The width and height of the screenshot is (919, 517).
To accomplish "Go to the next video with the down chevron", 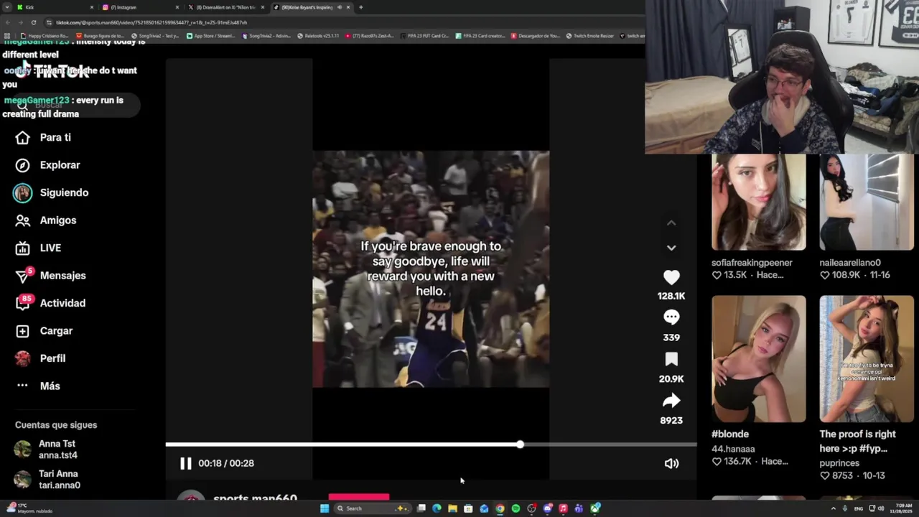I will (x=671, y=248).
